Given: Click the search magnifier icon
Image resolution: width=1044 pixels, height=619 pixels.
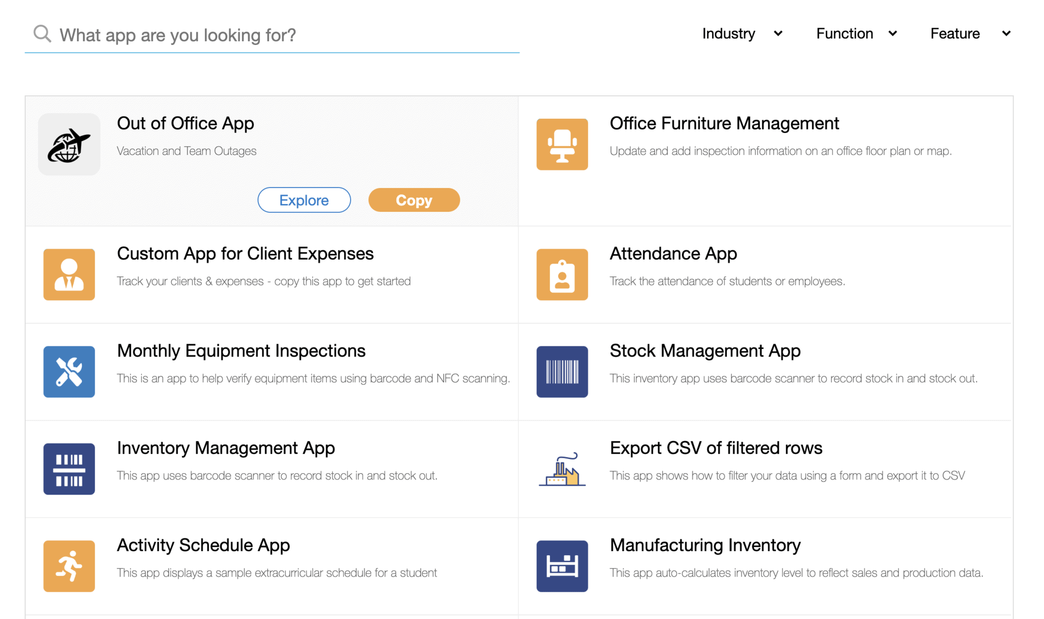Looking at the screenshot, I should (42, 34).
